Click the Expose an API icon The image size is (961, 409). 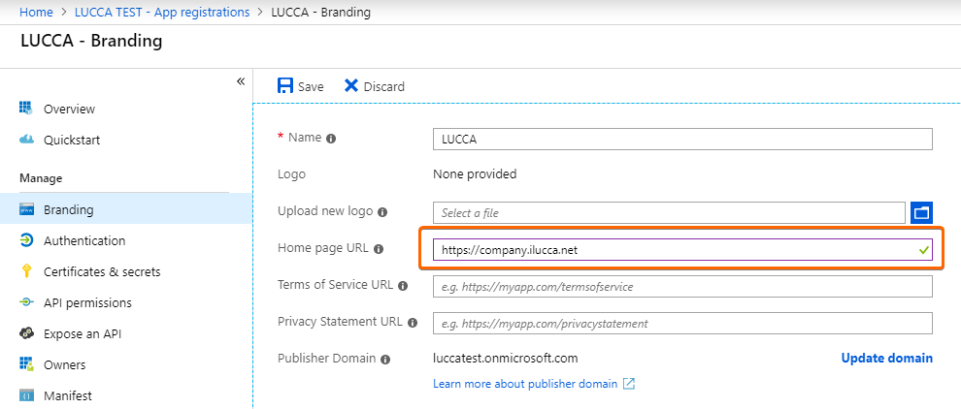coord(26,333)
